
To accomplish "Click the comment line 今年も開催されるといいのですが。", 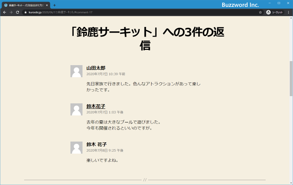I will point(120,128).
